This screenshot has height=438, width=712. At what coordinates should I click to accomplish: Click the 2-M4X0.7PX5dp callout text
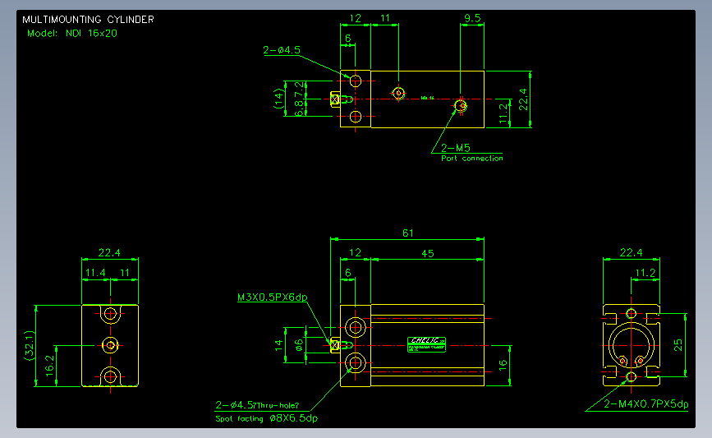(x=645, y=404)
